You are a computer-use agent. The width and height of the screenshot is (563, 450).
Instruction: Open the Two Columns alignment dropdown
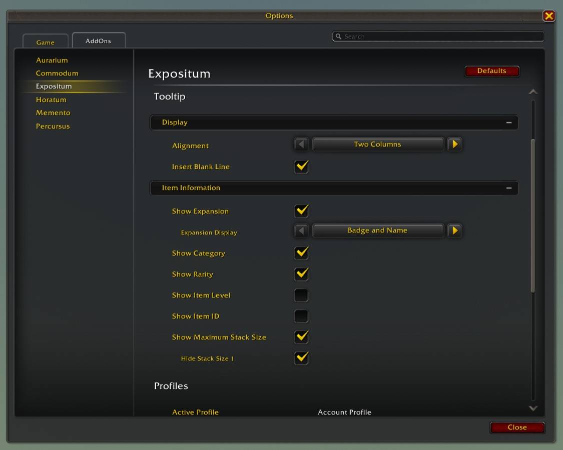378,144
